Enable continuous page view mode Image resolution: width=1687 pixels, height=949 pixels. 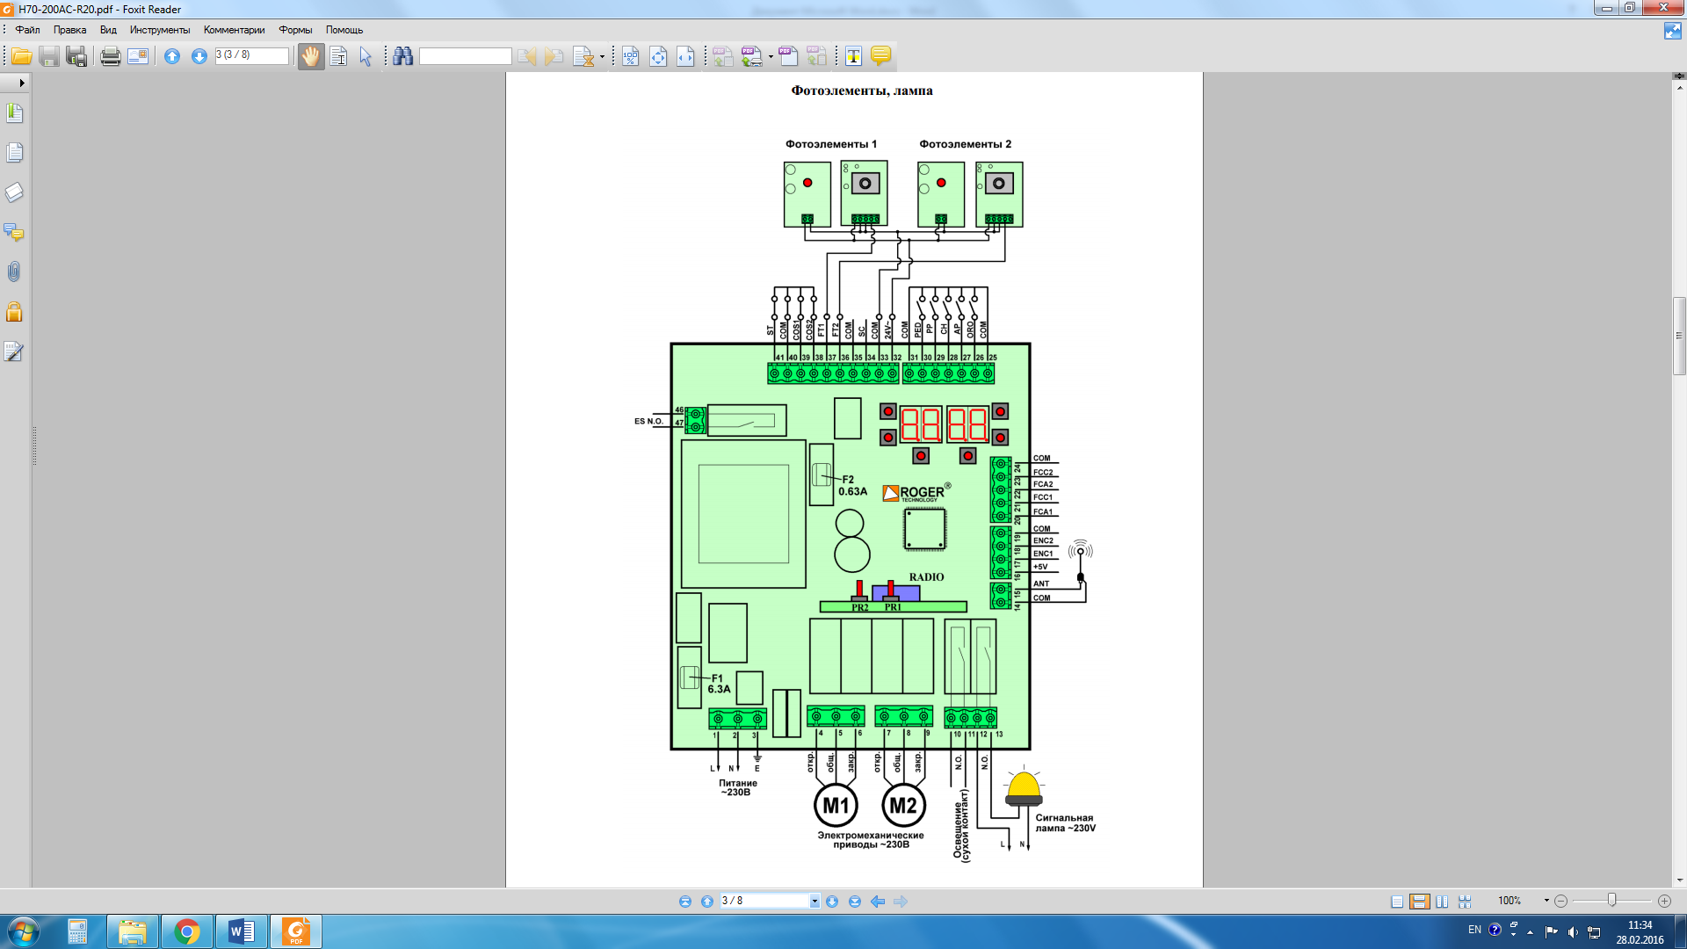1419,902
